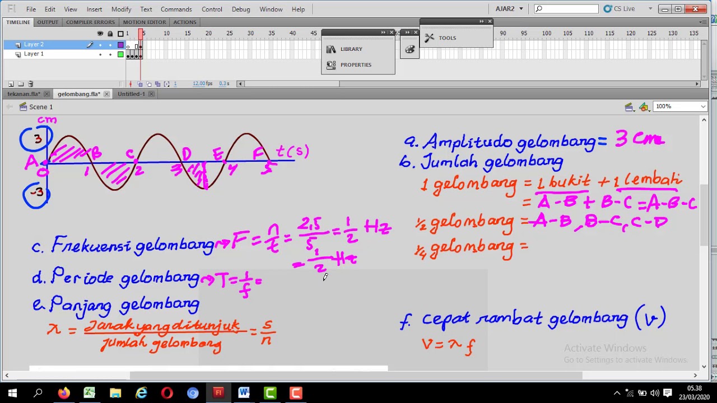
Task: Click the search magnifier icon in top bar
Action: 539,9
